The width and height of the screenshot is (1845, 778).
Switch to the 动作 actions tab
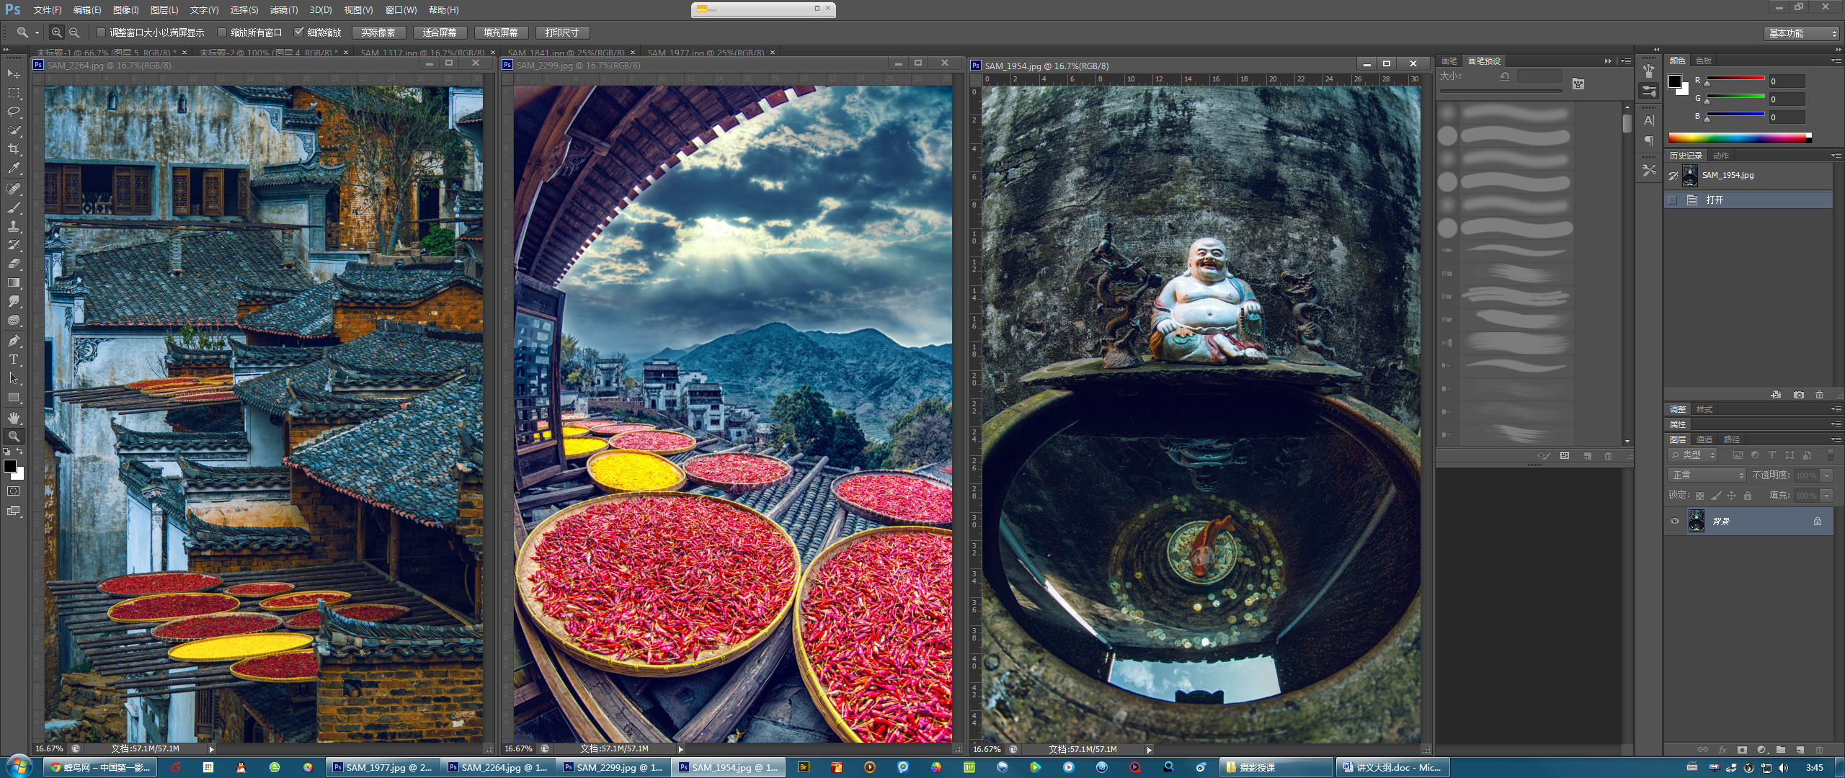click(x=1721, y=156)
